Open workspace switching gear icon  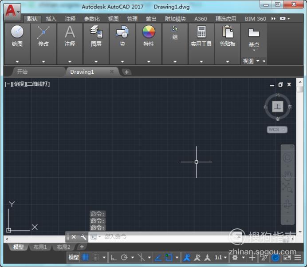[235, 257]
